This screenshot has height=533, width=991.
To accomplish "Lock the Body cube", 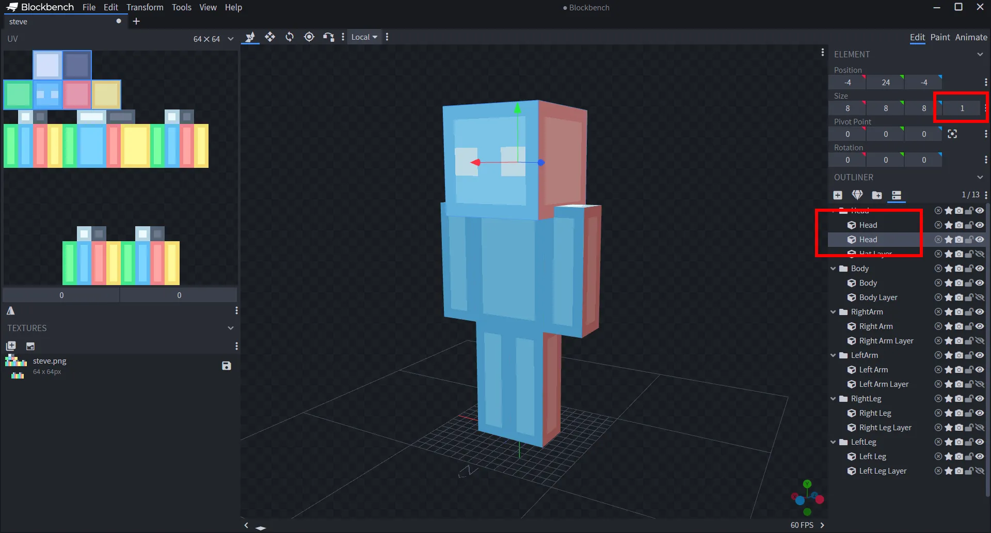I will click(x=969, y=283).
